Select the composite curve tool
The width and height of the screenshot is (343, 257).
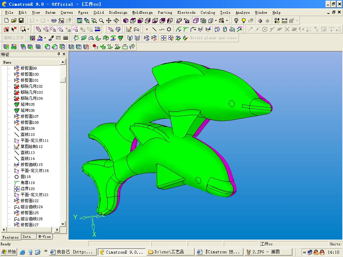(x=137, y=29)
